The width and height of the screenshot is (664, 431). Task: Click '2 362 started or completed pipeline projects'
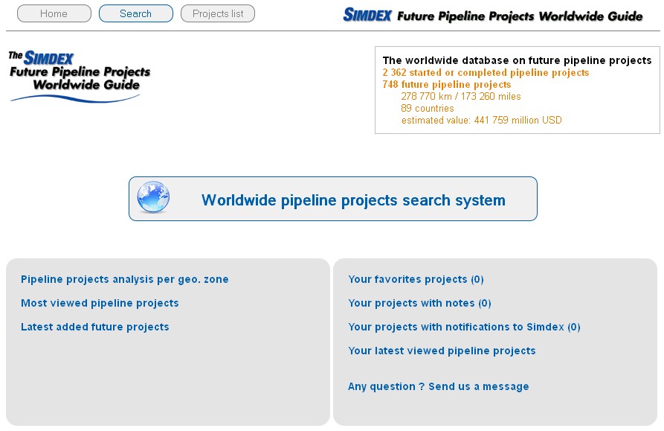pos(486,72)
